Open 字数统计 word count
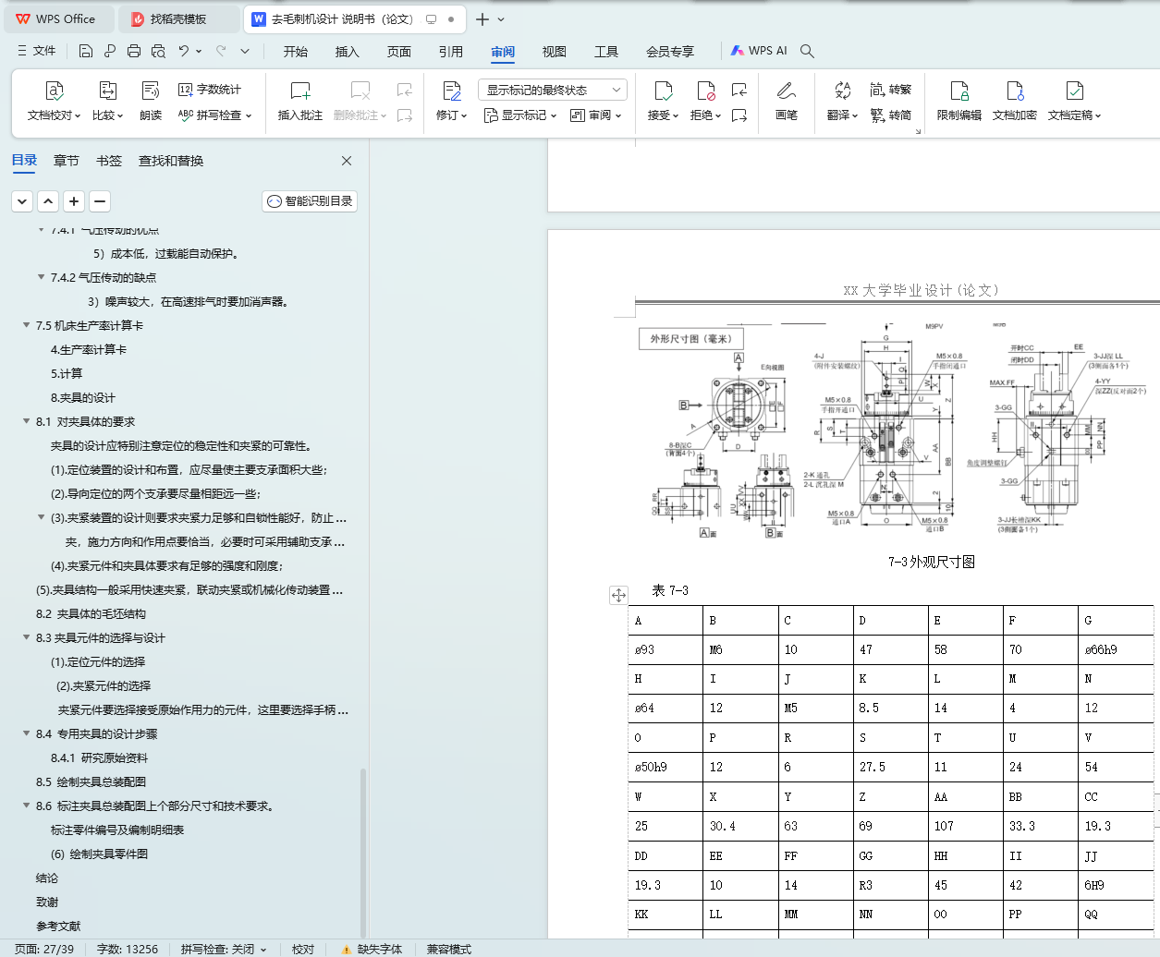 pos(210,90)
